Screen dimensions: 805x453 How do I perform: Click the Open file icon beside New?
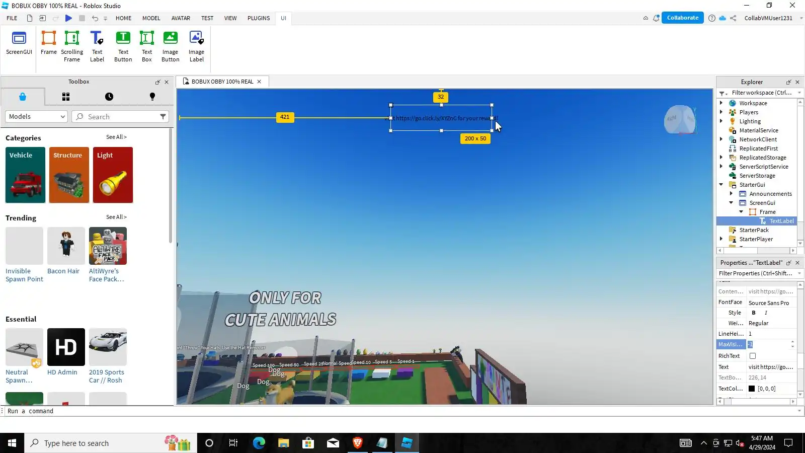coord(43,18)
